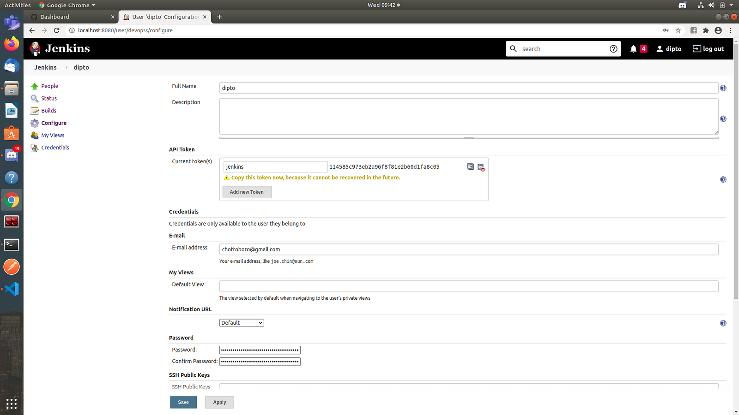
Task: Open help for the Description field
Action: point(723,119)
